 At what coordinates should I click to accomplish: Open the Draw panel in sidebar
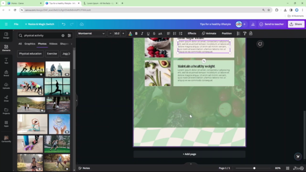coord(6,98)
